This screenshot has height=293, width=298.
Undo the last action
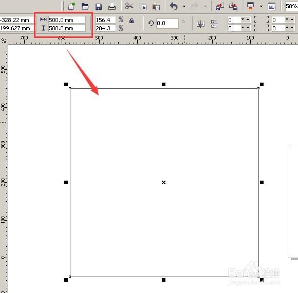[174, 6]
